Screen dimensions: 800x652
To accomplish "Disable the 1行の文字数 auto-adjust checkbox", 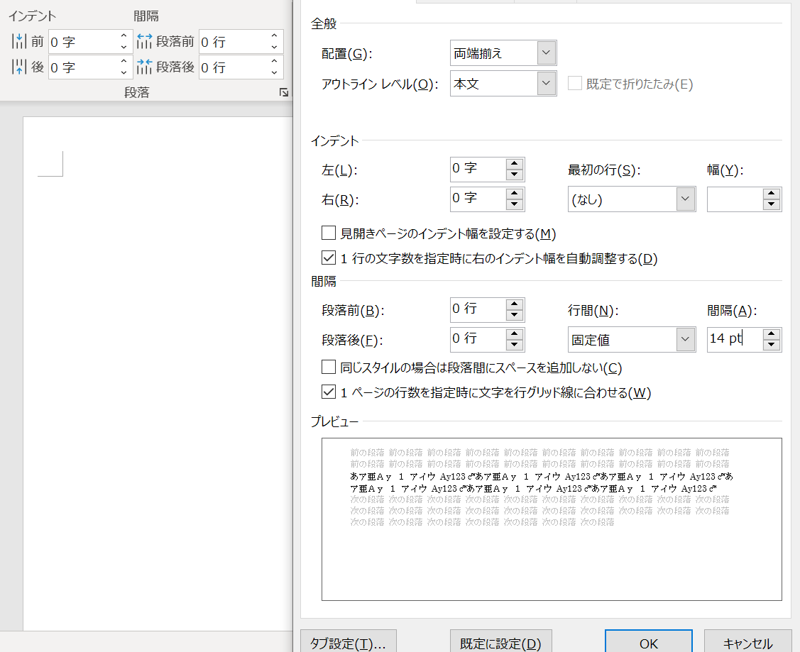I will click(x=328, y=258).
